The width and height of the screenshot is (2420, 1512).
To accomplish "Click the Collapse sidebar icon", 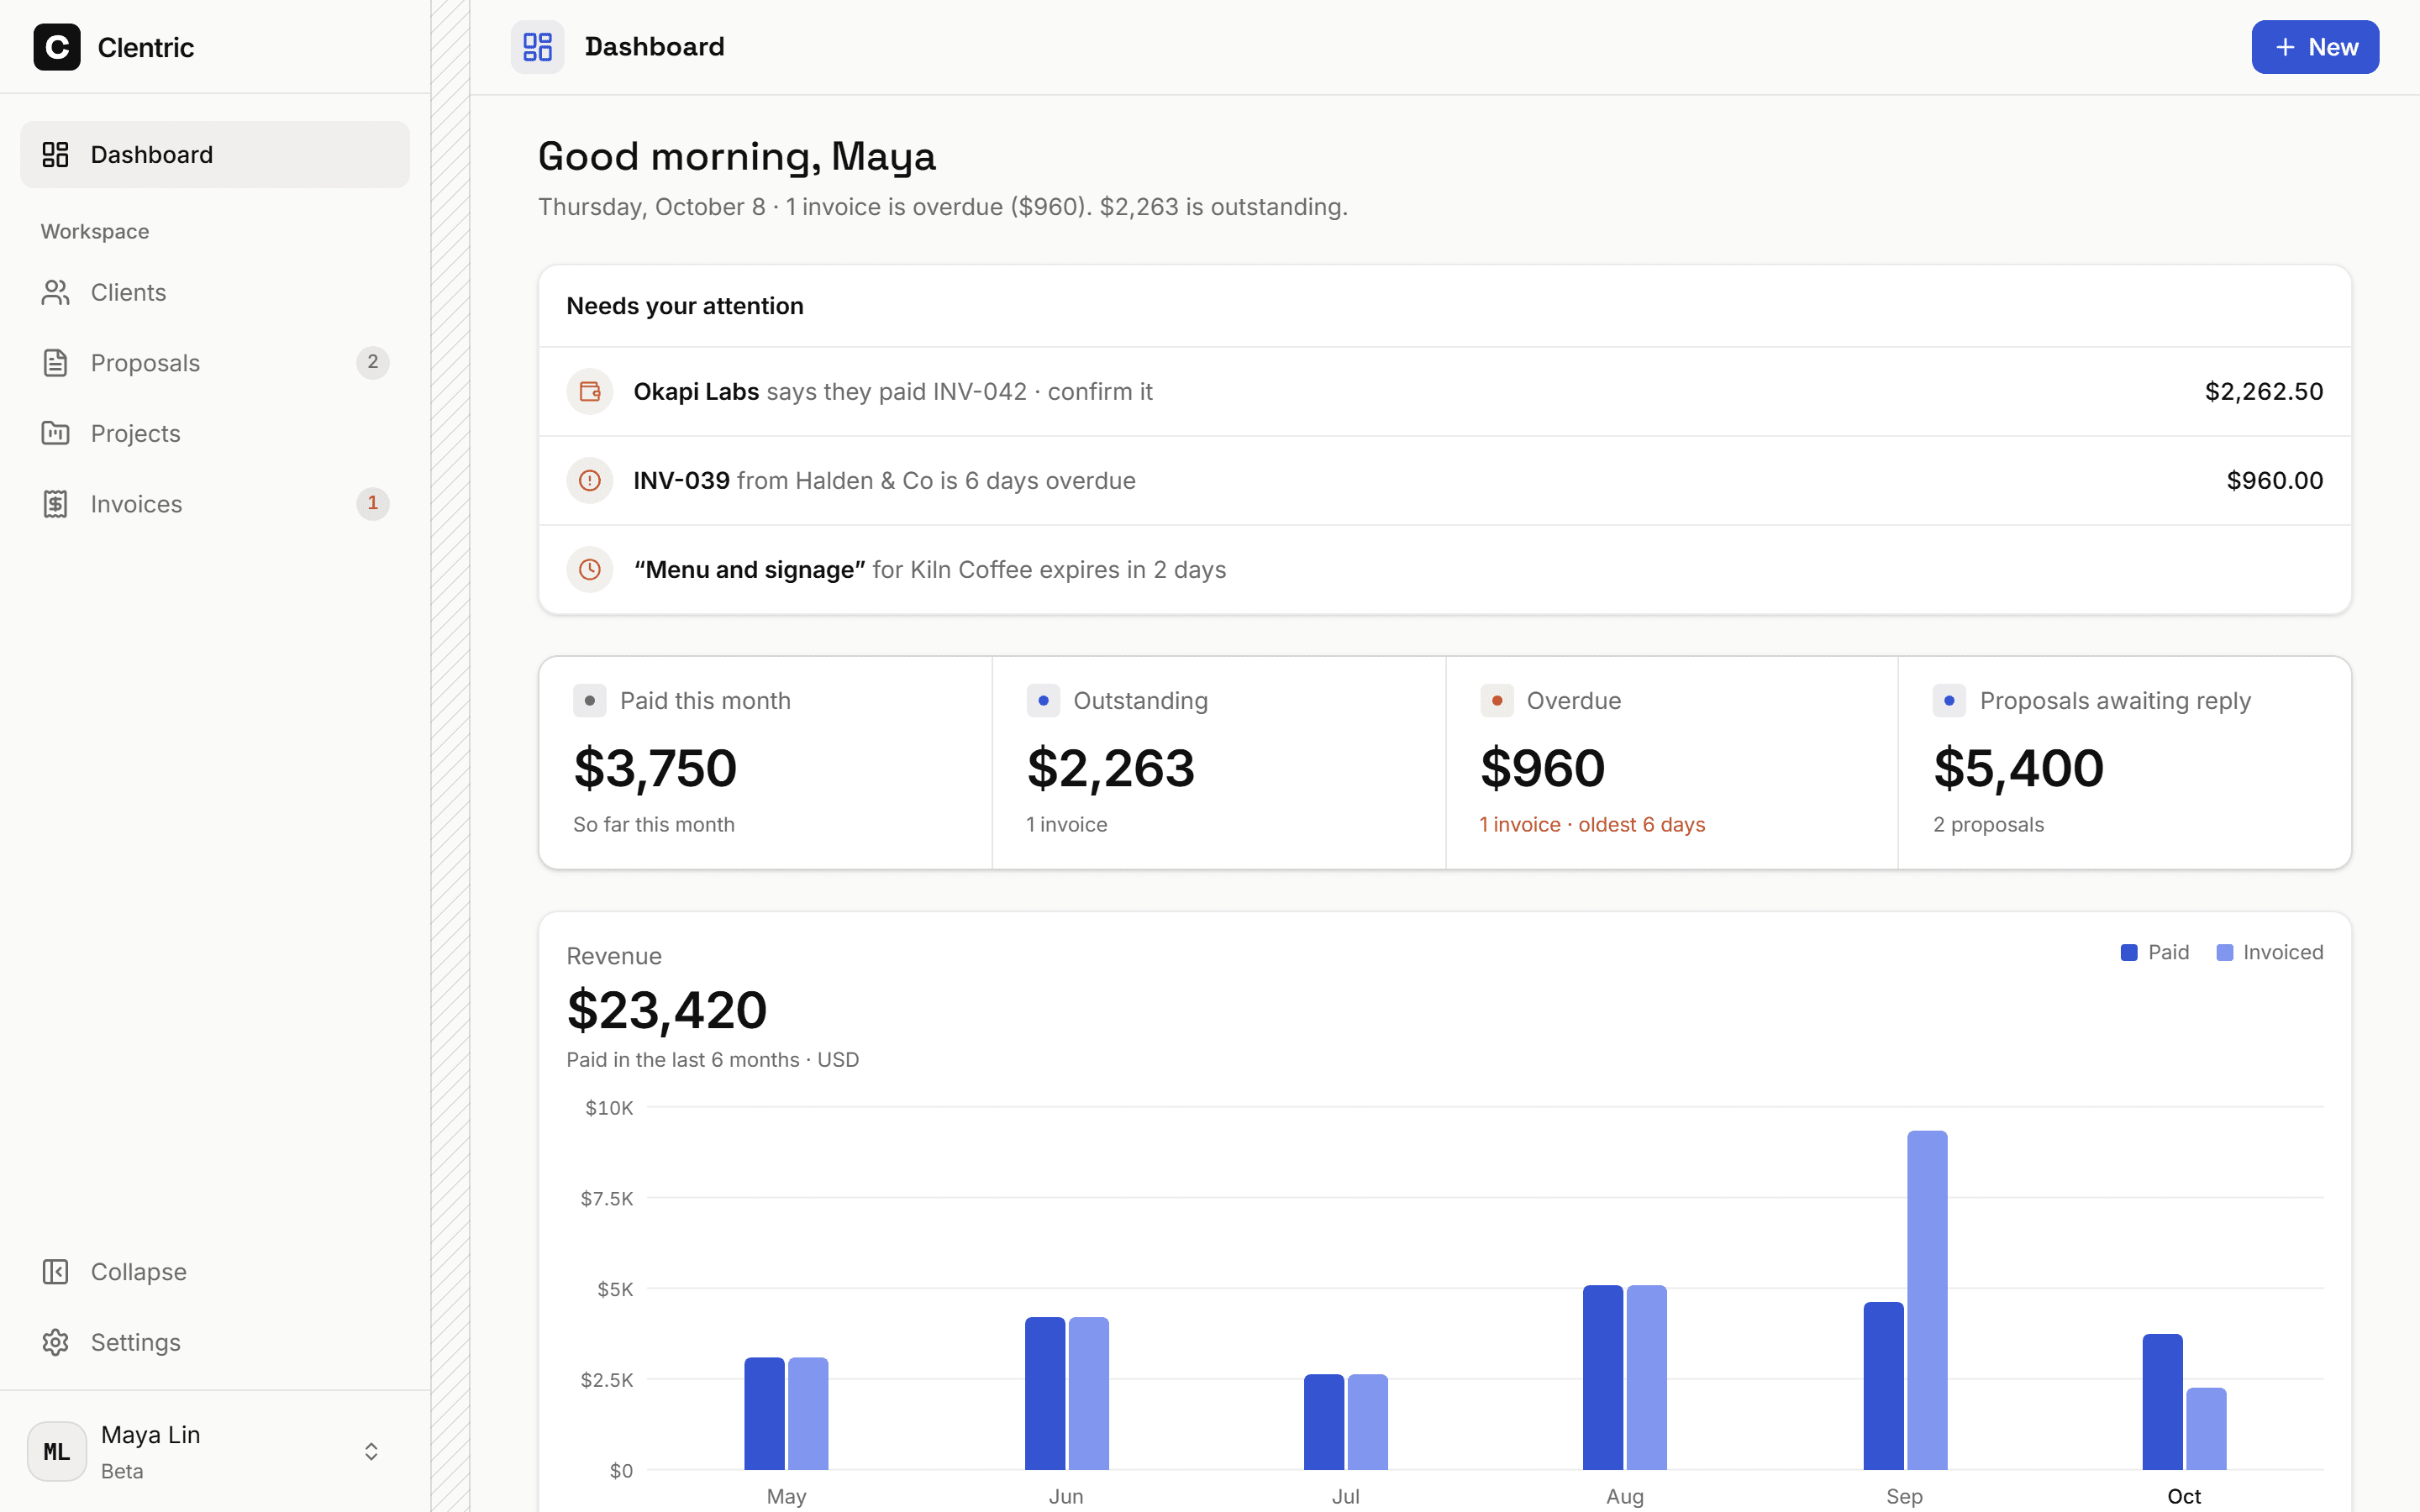I will (x=55, y=1271).
